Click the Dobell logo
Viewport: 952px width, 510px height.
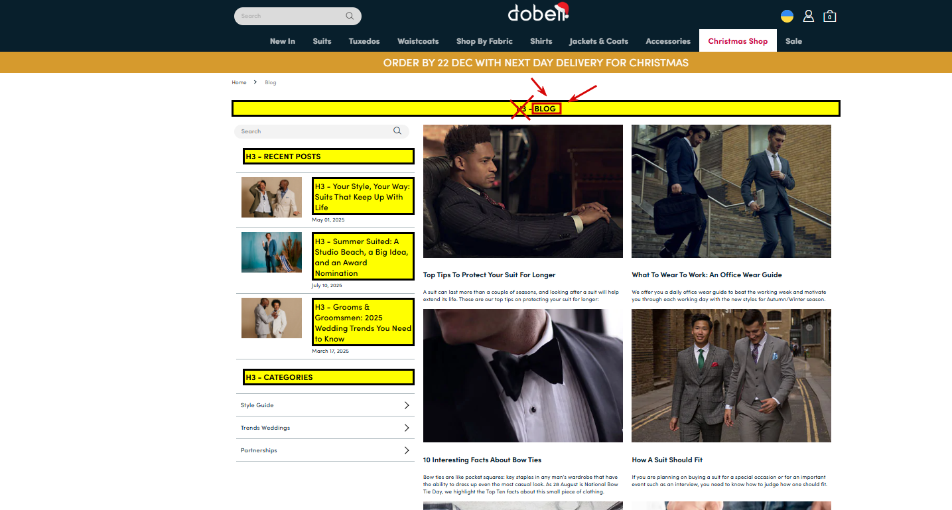pos(538,13)
